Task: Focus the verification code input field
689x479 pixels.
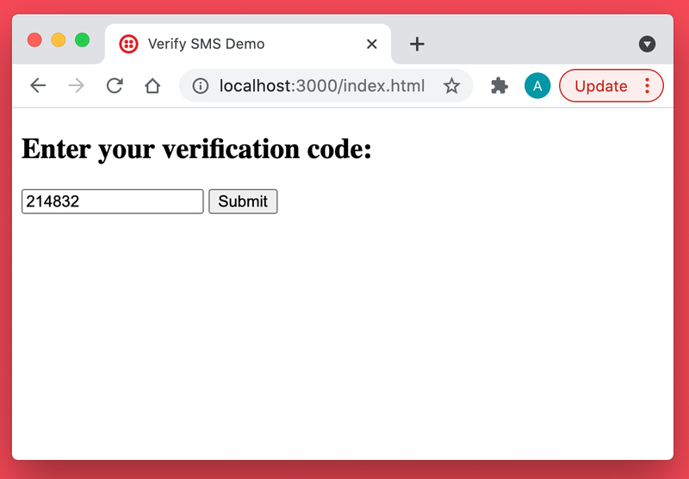Action: click(x=112, y=201)
